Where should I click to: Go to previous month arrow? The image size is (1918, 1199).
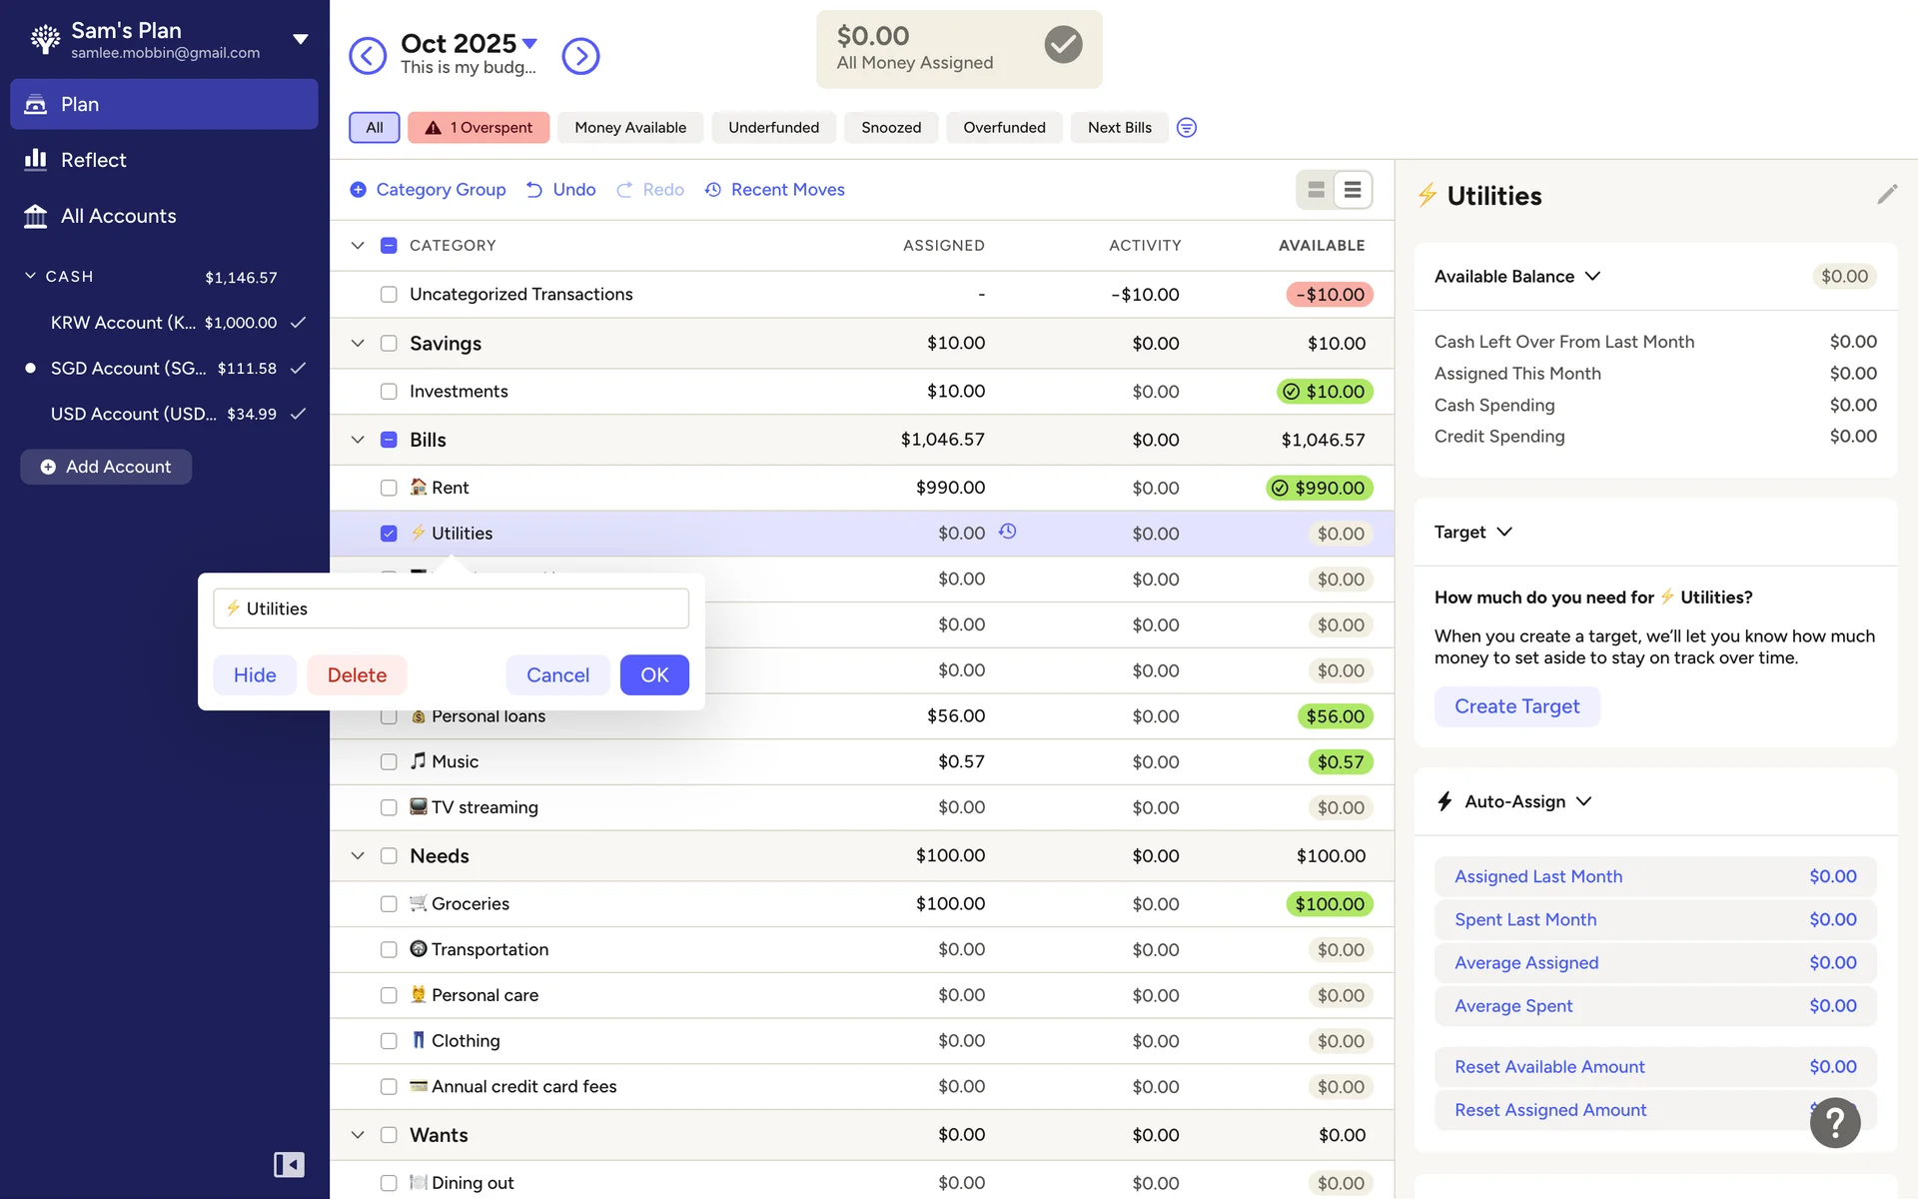coord(368,56)
